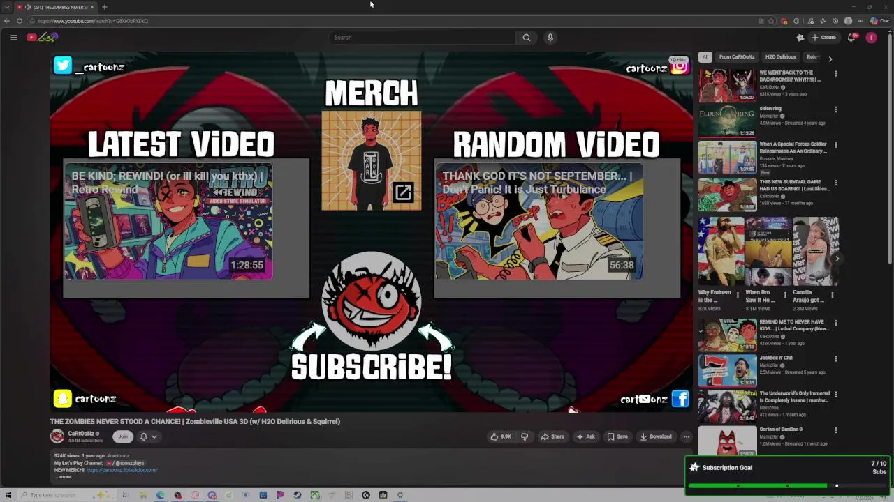Image resolution: width=894 pixels, height=502 pixels.
Task: Open Snapchat icon for cartoonz
Action: (62, 399)
